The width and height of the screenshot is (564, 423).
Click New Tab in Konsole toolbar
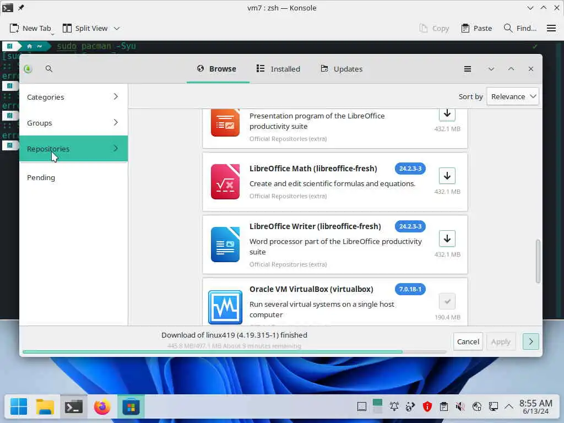[x=31, y=28]
